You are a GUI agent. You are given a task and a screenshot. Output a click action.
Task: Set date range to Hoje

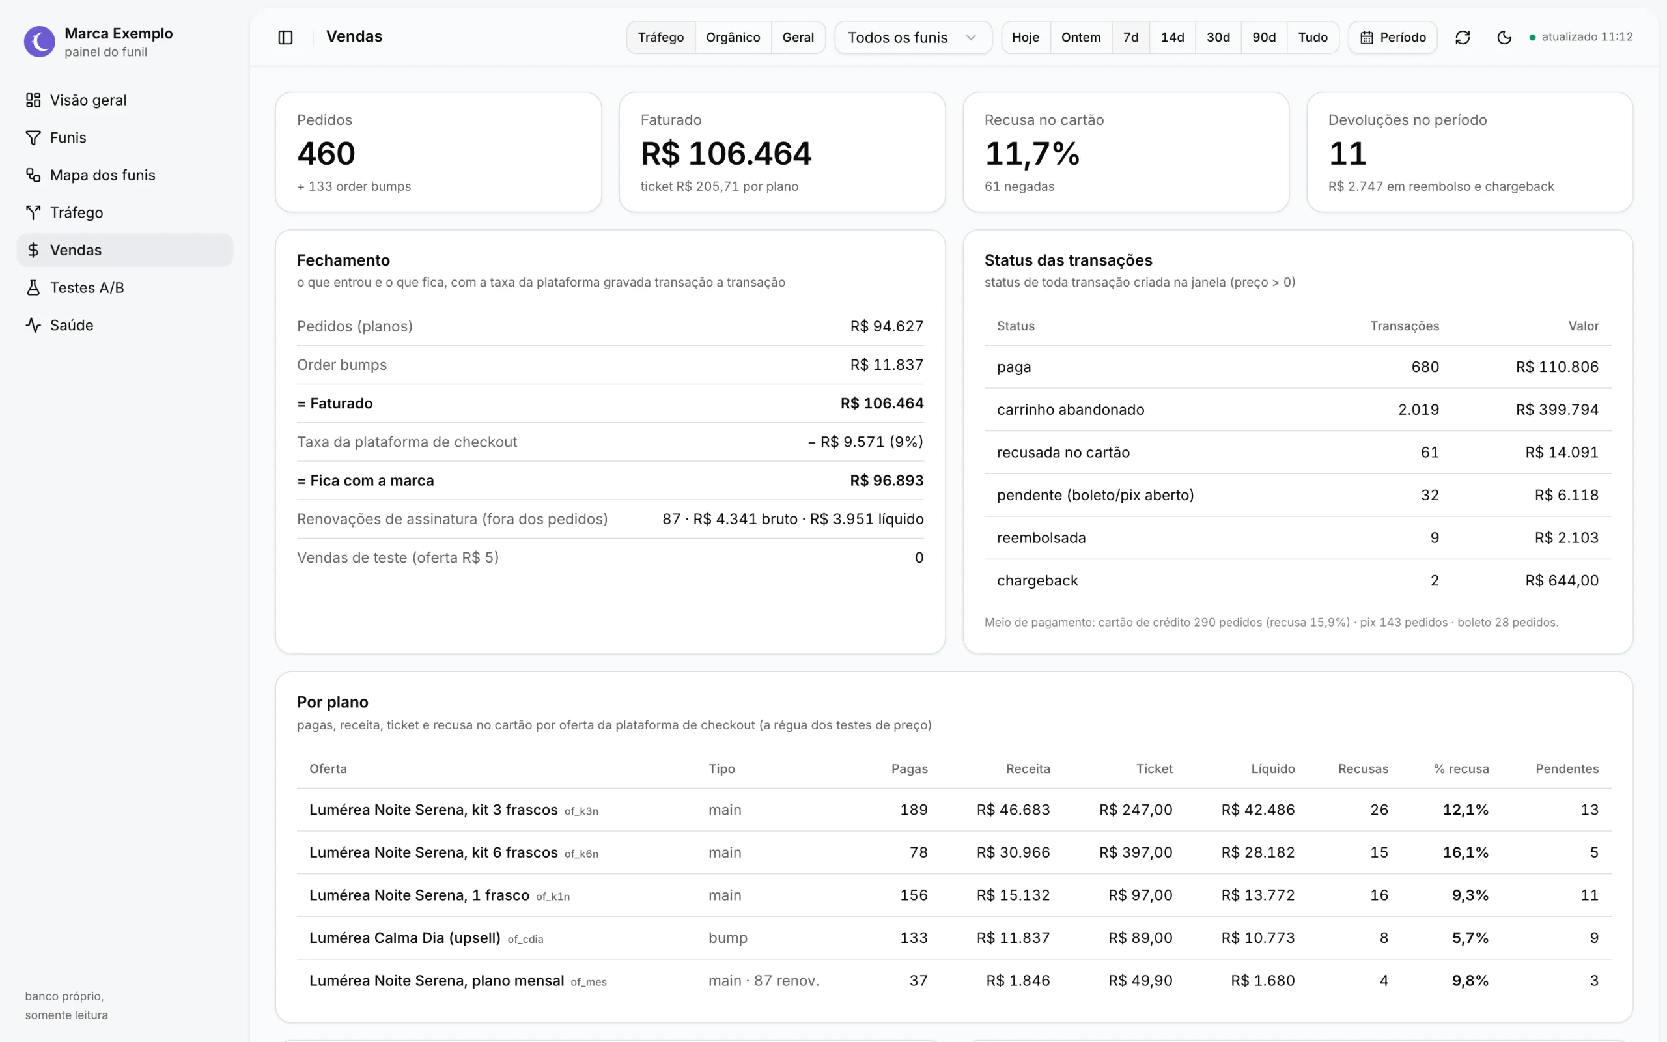coord(1025,37)
